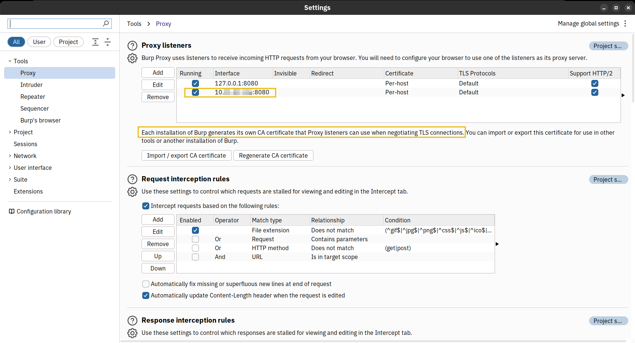
Task: Collapse the Tools tree section
Action: [10, 61]
